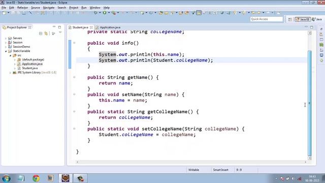Viewport: 325px width, 183px height.
Task: Fold the setCollegeName() method
Action: tap(74, 129)
